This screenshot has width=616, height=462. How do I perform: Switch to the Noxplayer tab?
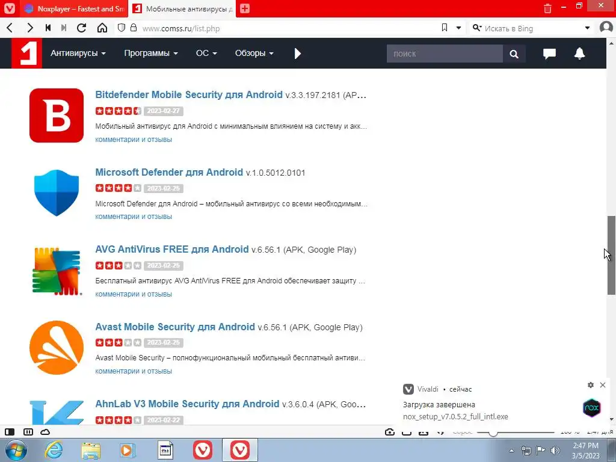tap(75, 8)
